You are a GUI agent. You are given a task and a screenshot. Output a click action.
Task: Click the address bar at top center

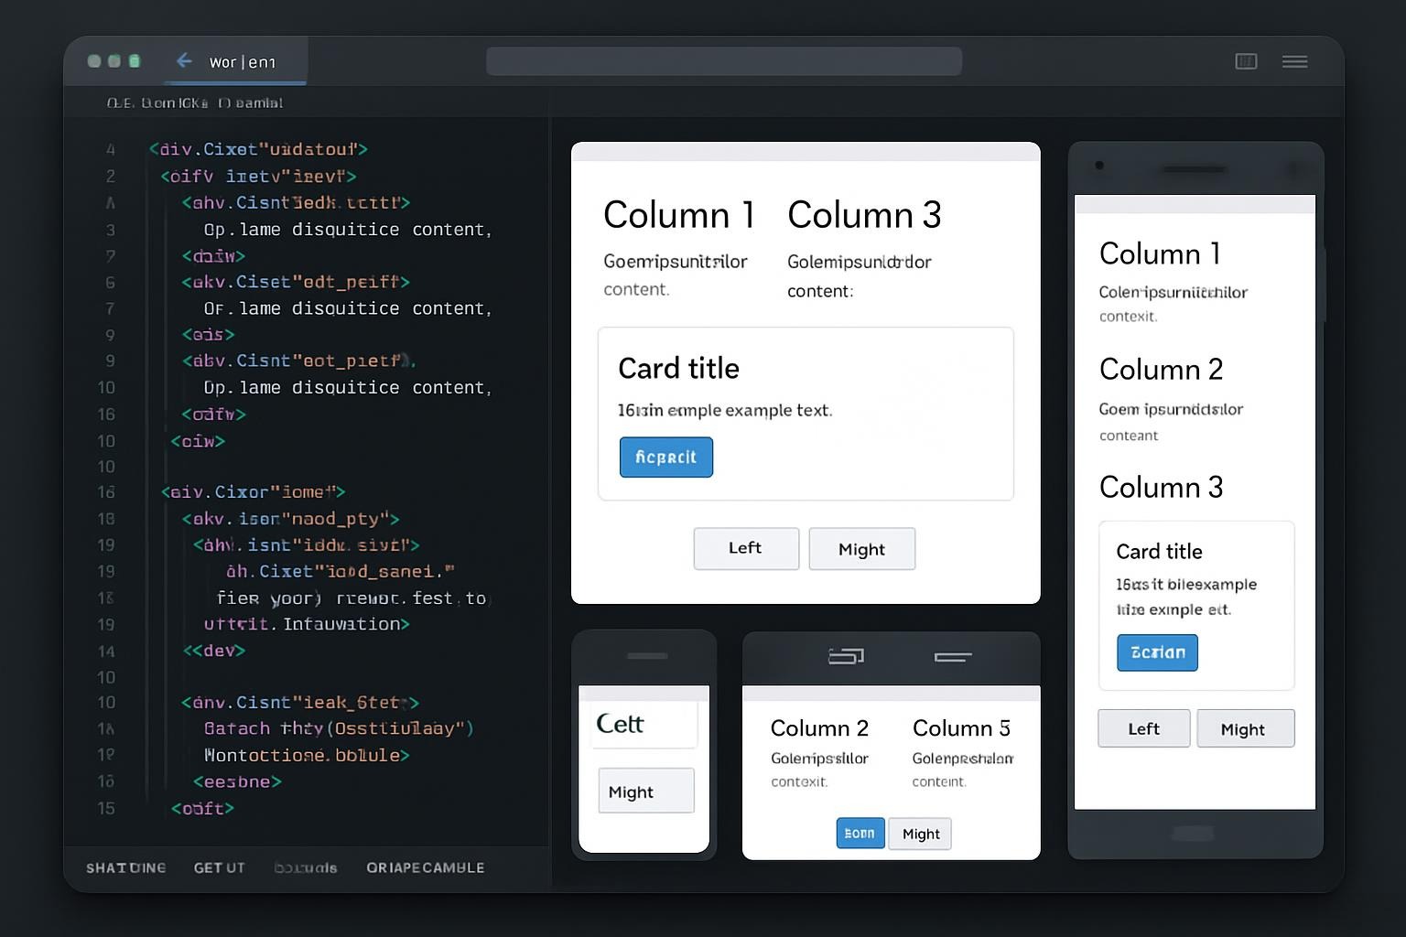723,61
